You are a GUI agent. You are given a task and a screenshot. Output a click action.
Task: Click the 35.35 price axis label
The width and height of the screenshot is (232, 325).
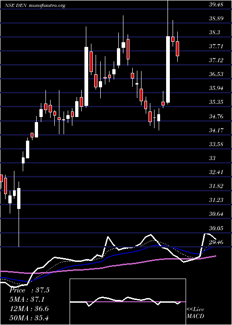[x=216, y=102]
